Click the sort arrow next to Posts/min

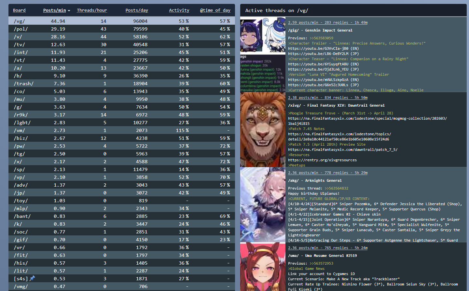tap(69, 11)
